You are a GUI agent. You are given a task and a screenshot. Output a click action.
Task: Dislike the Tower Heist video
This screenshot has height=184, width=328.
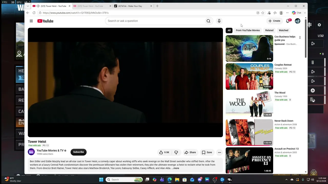coord(176,152)
